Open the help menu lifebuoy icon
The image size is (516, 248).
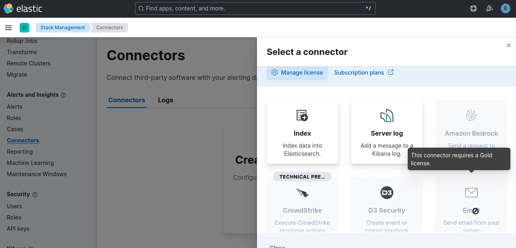pyautogui.click(x=474, y=8)
